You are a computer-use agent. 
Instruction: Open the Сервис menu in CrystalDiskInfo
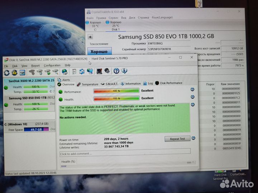pyautogui.click(x=114, y=18)
